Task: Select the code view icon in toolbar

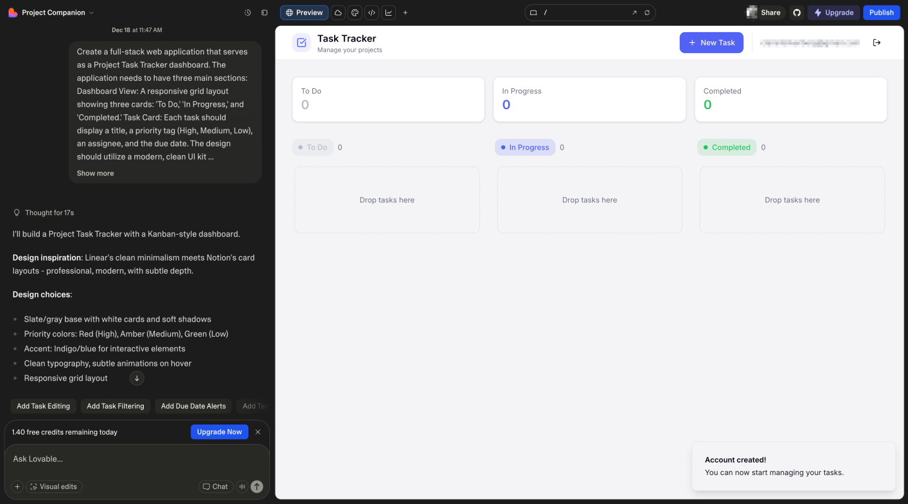Action: (x=371, y=12)
